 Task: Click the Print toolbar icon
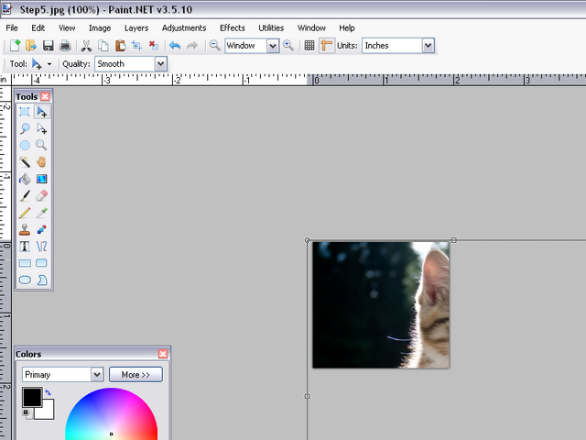[x=65, y=46]
